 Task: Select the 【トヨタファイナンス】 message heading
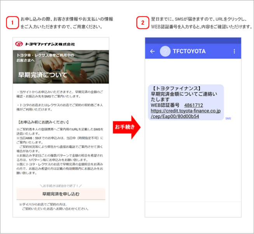coord(176,88)
